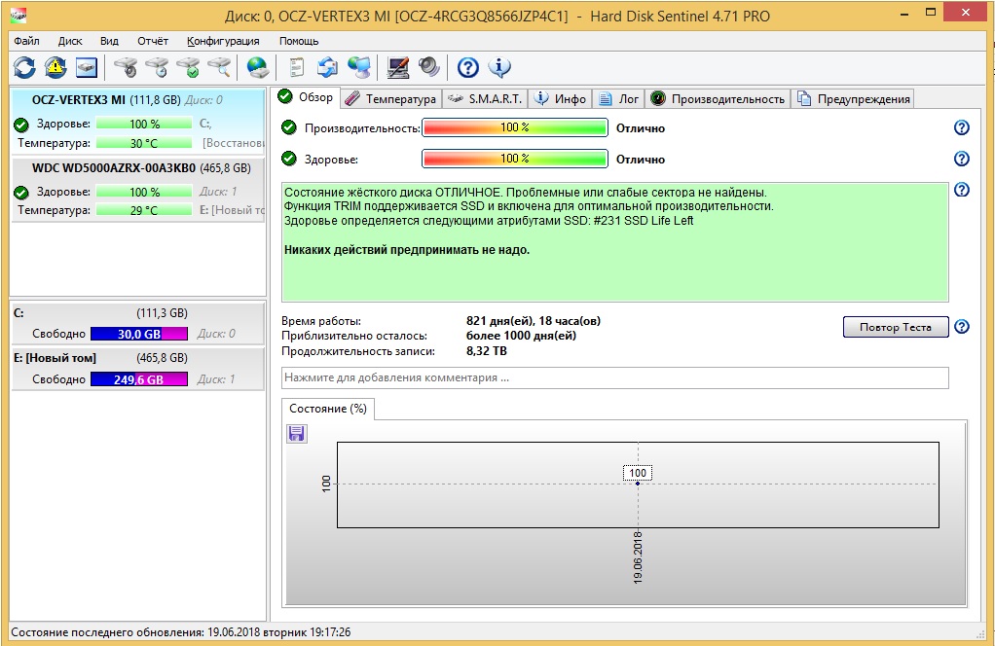This screenshot has width=995, height=646.
Task: Click the blue info bubble toolbar icon
Action: point(499,67)
